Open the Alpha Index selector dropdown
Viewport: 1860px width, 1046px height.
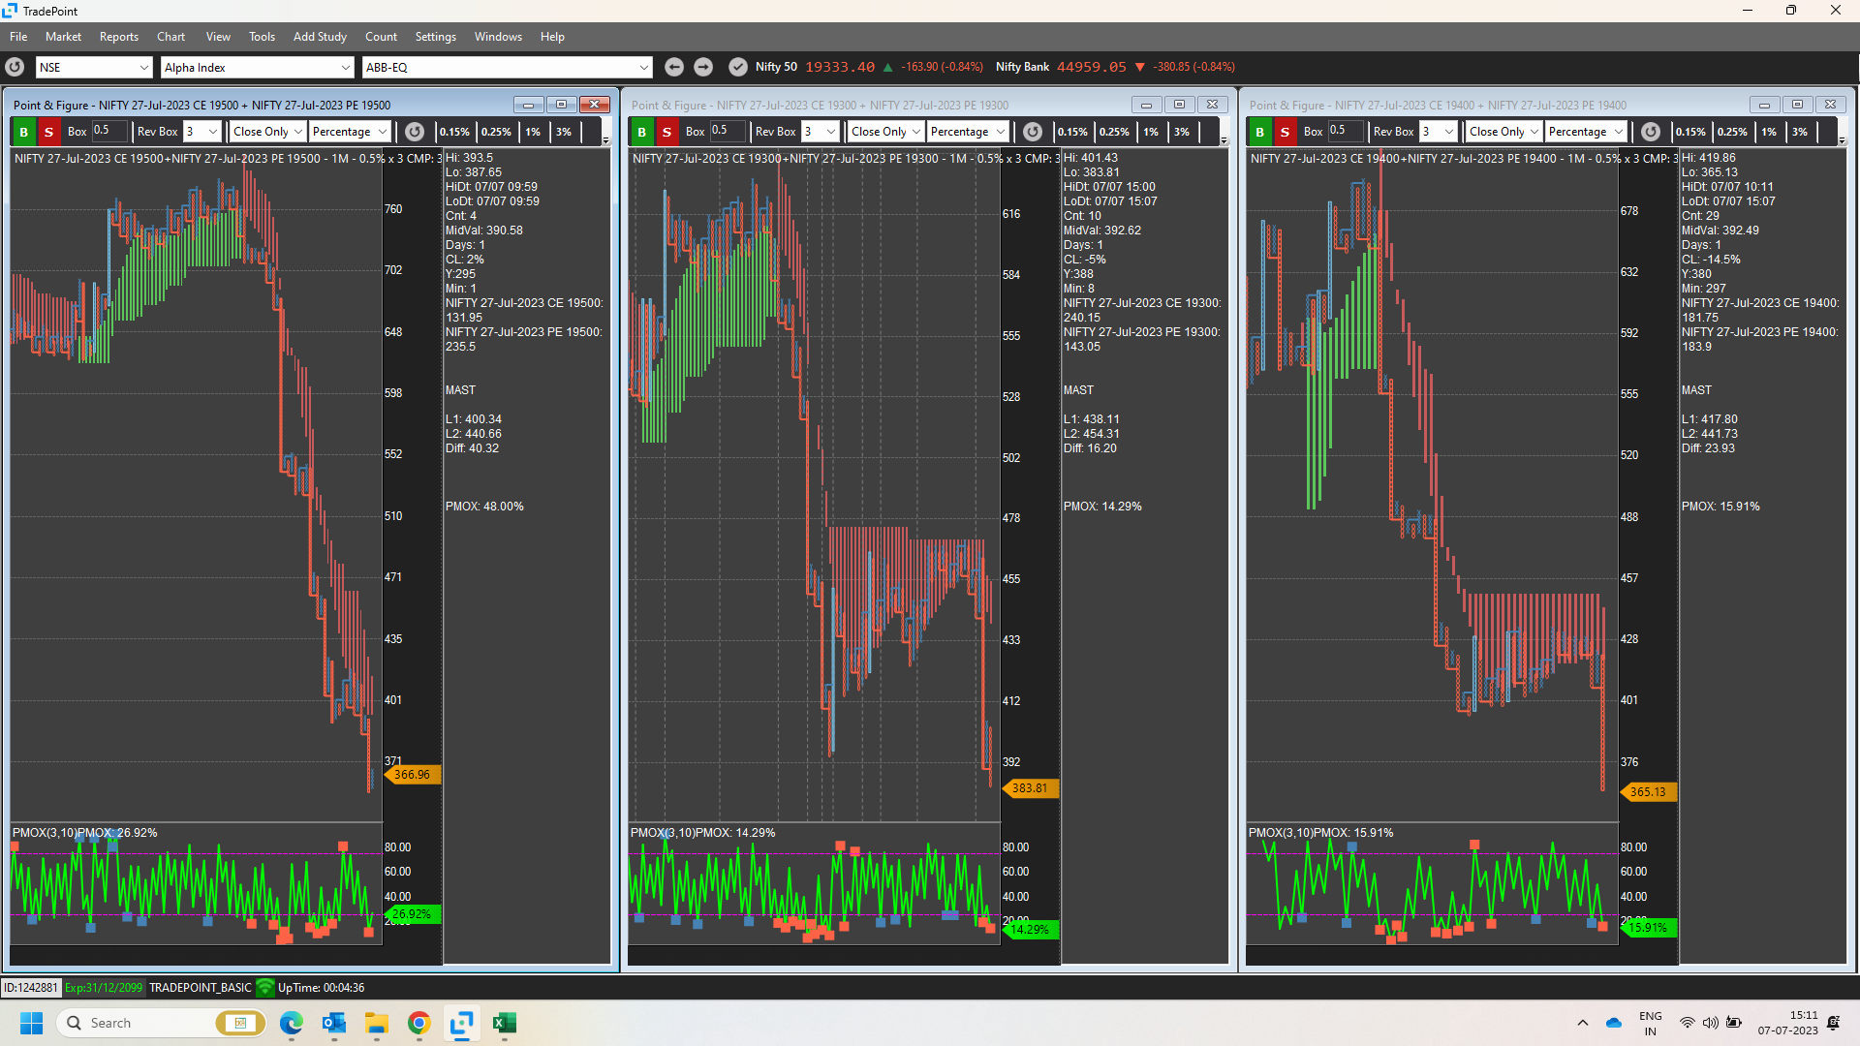pyautogui.click(x=256, y=67)
